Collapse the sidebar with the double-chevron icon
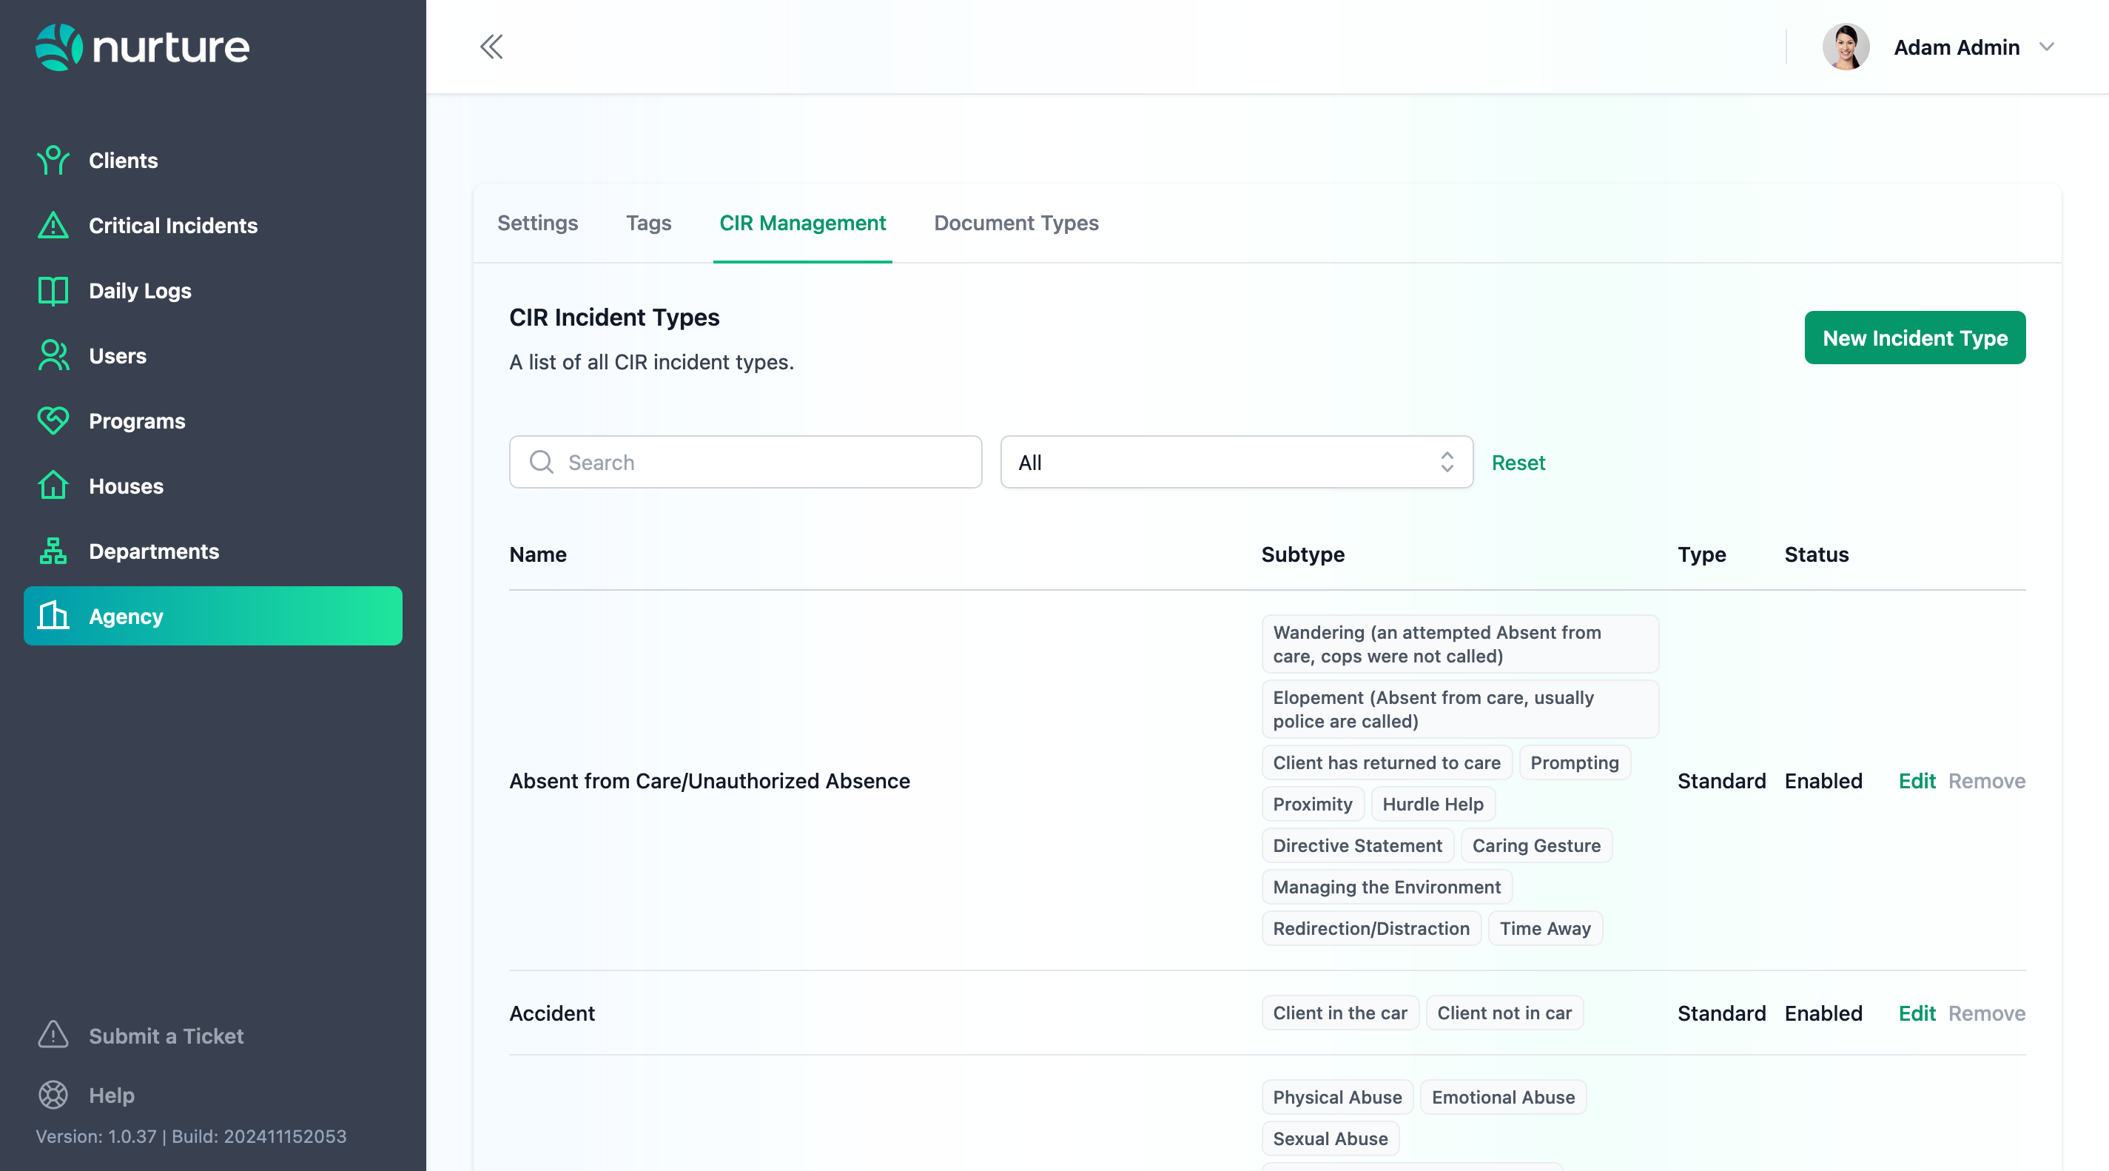Viewport: 2109px width, 1171px height. (x=491, y=47)
